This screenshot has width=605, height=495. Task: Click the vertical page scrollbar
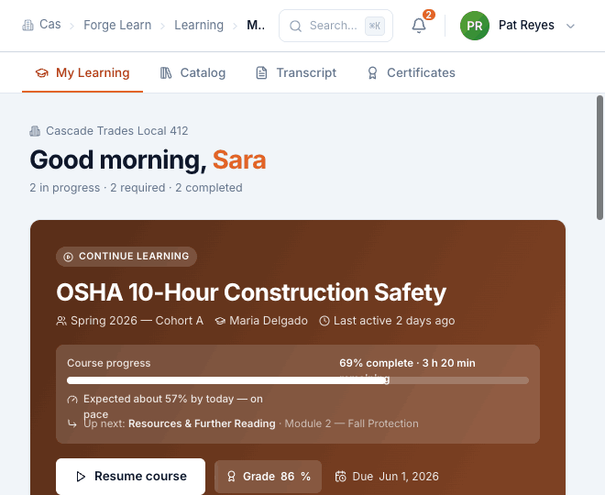click(600, 158)
